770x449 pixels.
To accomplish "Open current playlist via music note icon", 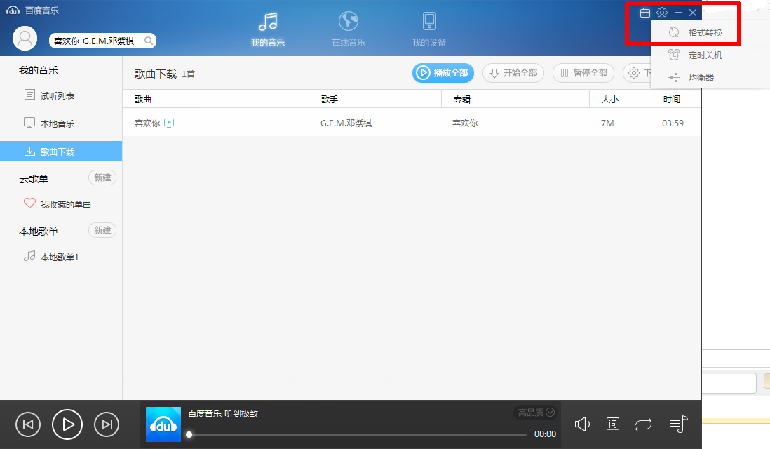I will click(677, 424).
